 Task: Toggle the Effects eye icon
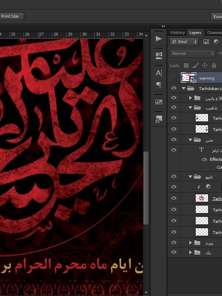(x=204, y=160)
